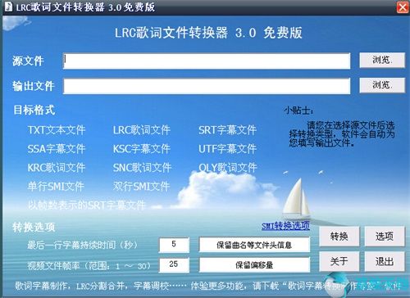The width and height of the screenshot is (410, 298).
Task: Select UTF字幕文件 target format
Action: point(227,149)
